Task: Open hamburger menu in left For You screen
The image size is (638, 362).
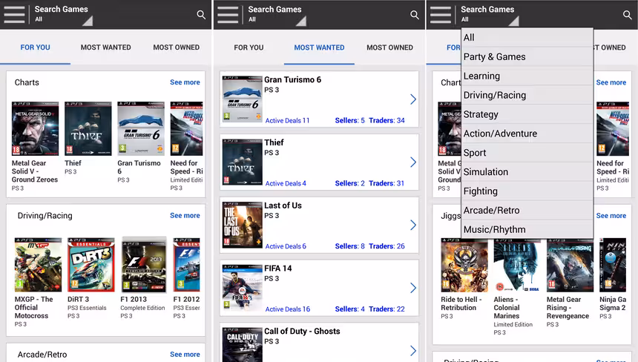Action: 14,15
